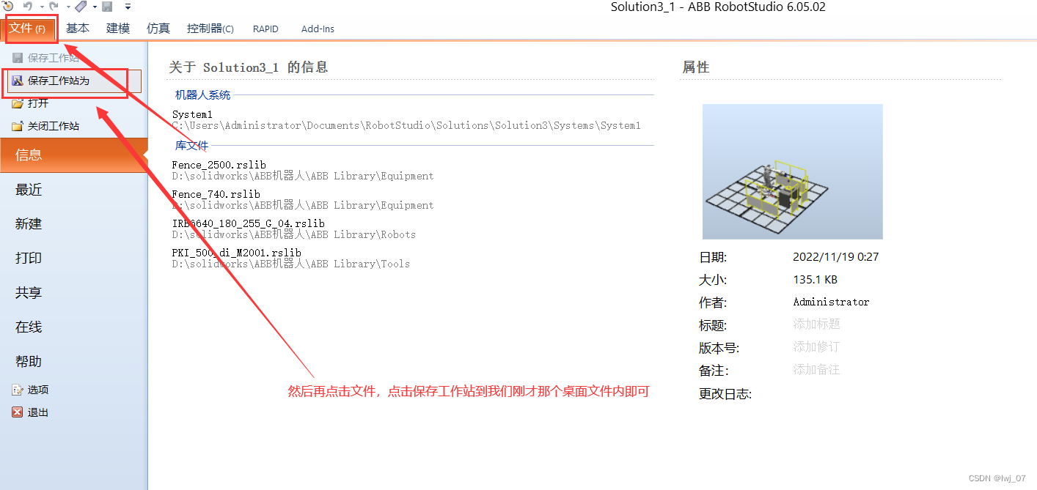This screenshot has width=1037, height=490.
Task: Click the System1 folder path text
Action: [406, 125]
